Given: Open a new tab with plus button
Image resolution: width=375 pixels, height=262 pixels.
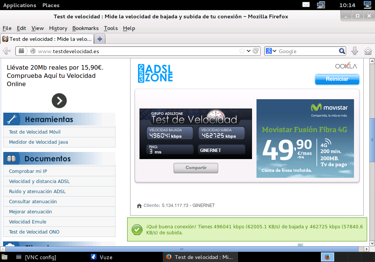Looking at the screenshot, I should pyautogui.click(x=100, y=39).
